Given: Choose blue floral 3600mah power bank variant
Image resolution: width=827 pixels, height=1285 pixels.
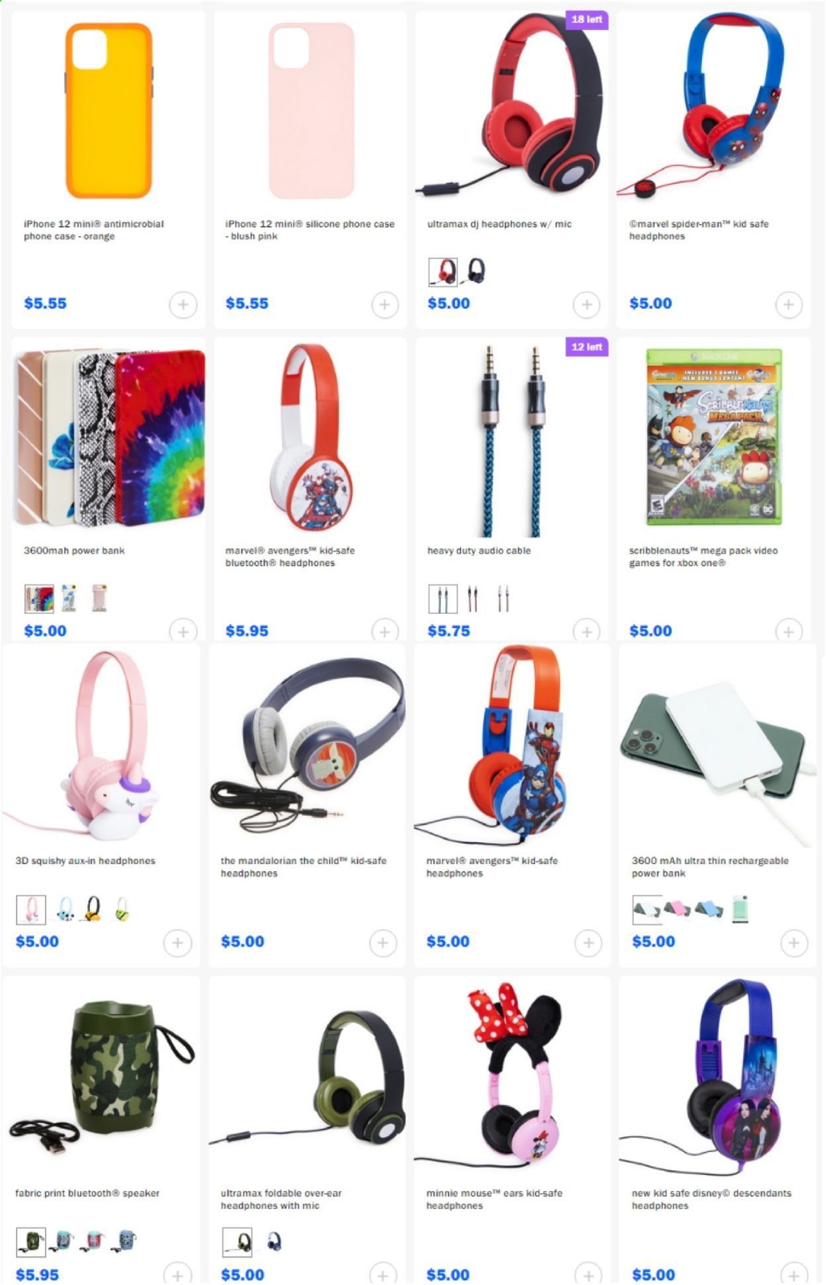Looking at the screenshot, I should [69, 598].
